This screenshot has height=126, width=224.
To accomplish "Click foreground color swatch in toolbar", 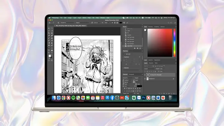I will click(x=50, y=56).
